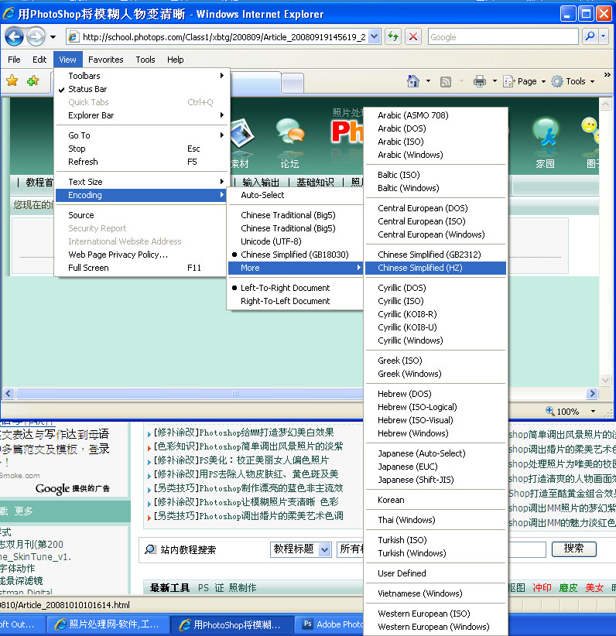Click the 输入输出 navigation link
The width and height of the screenshot is (616, 636).
click(261, 182)
